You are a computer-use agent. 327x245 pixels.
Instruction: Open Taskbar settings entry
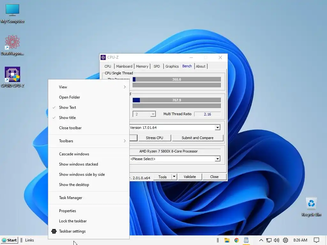pos(89,232)
